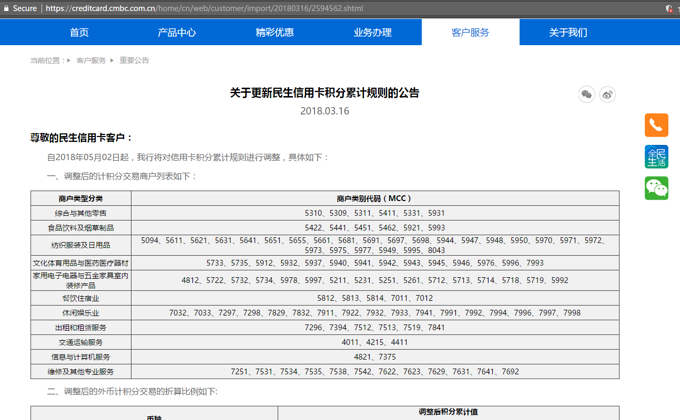Image resolution: width=680 pixels, height=420 pixels.
Task: Select the 交通运输服务 row label
Action: tap(81, 342)
